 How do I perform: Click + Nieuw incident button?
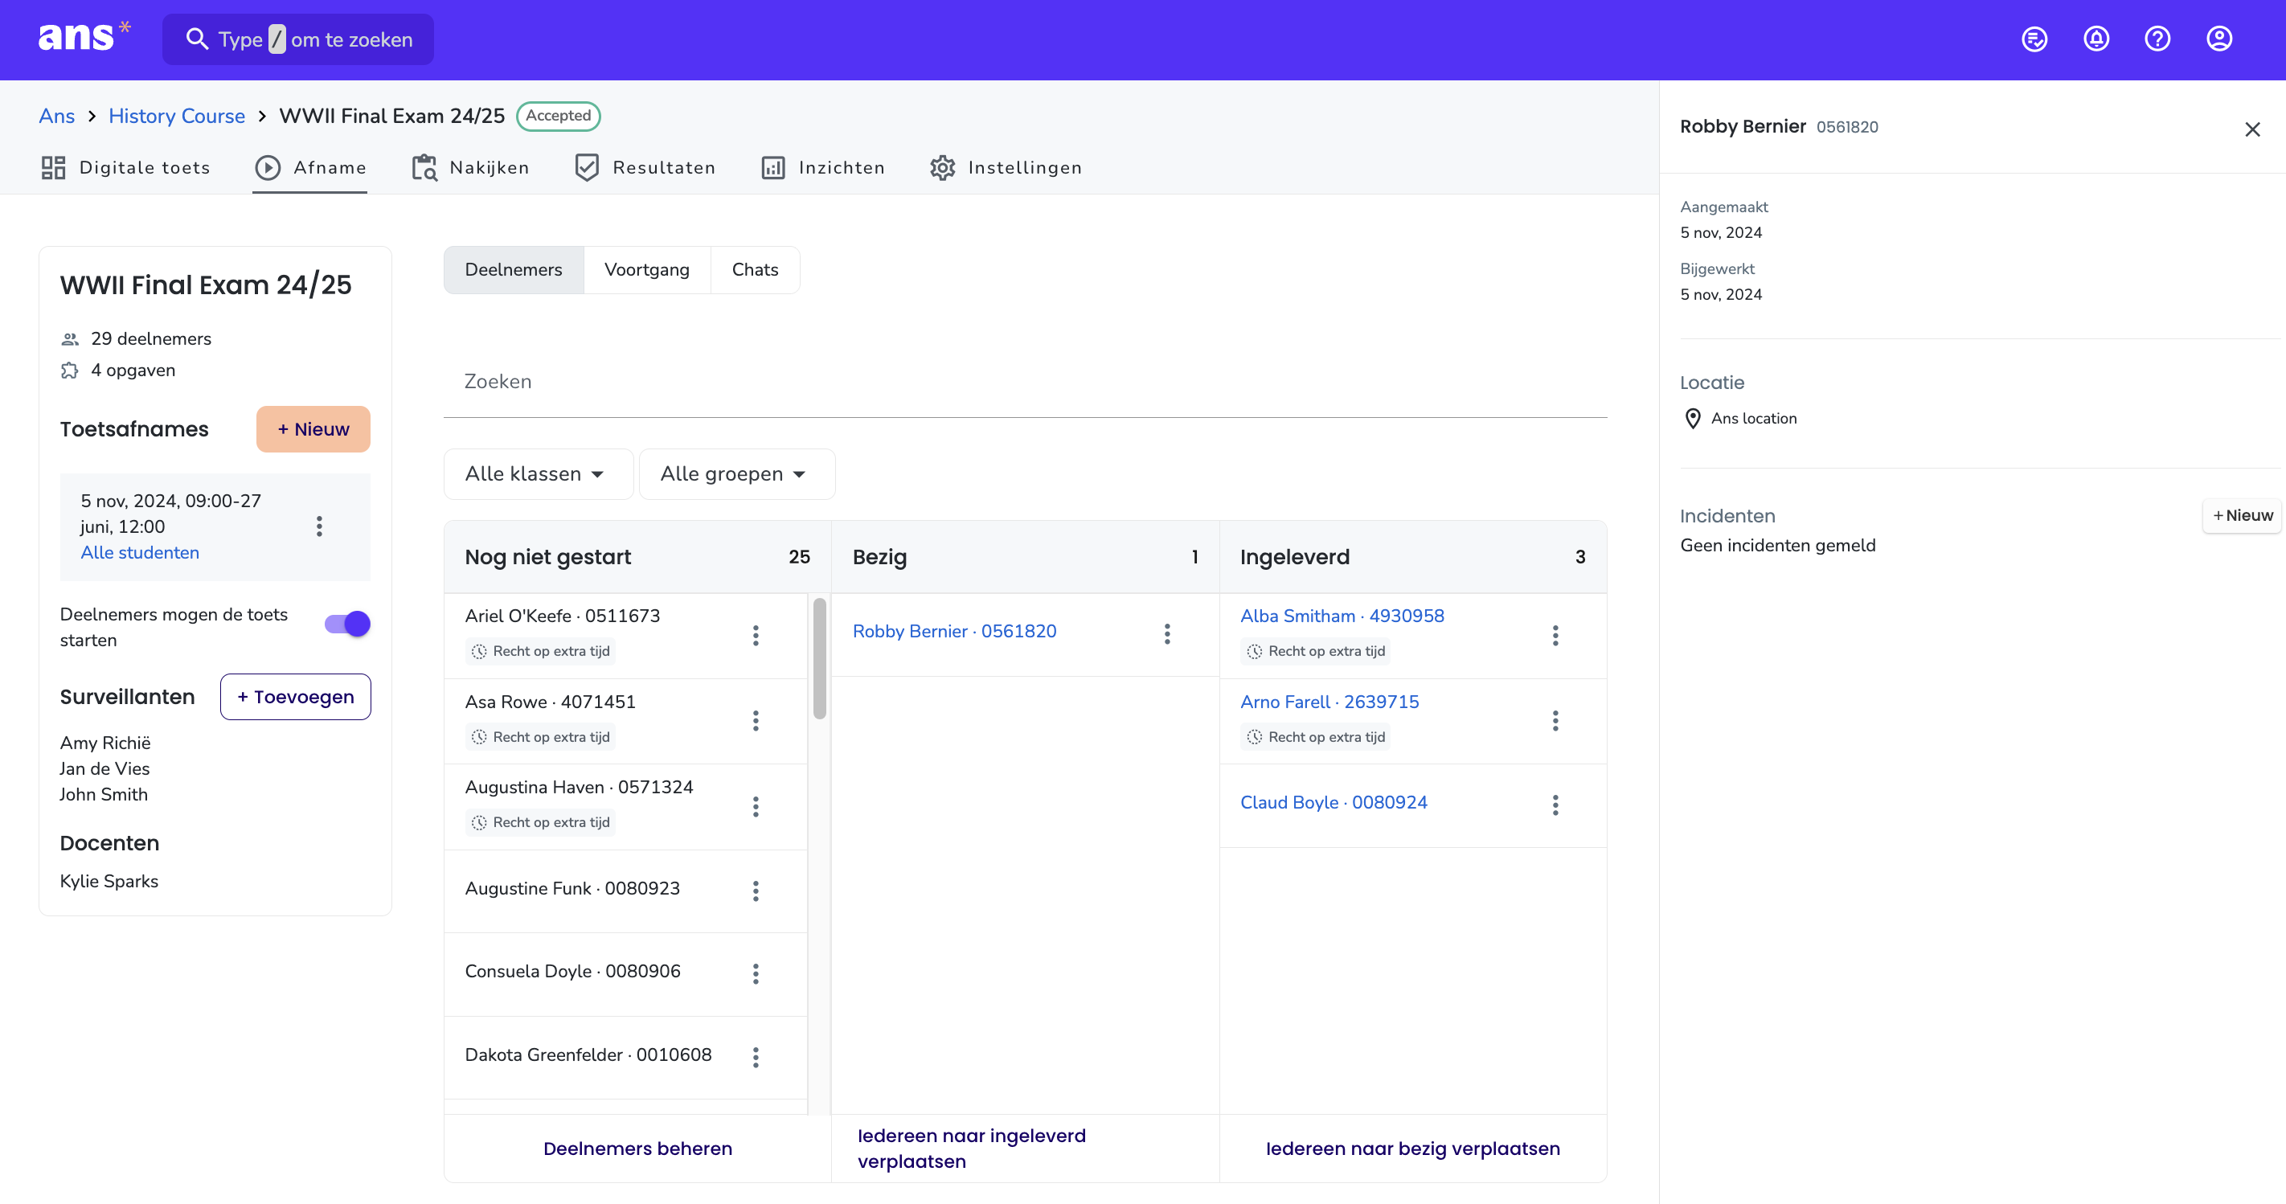click(2242, 515)
